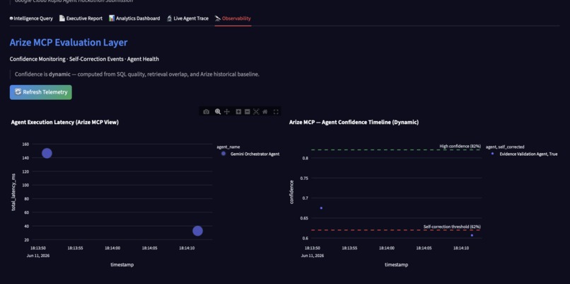Click the Confidence Monitoring subtitle text

[x=84, y=59]
